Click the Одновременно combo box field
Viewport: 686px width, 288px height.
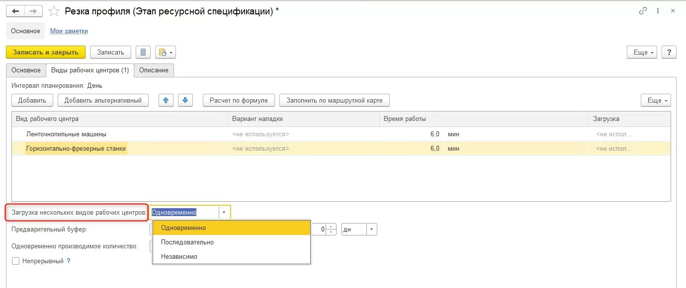pyautogui.click(x=185, y=212)
